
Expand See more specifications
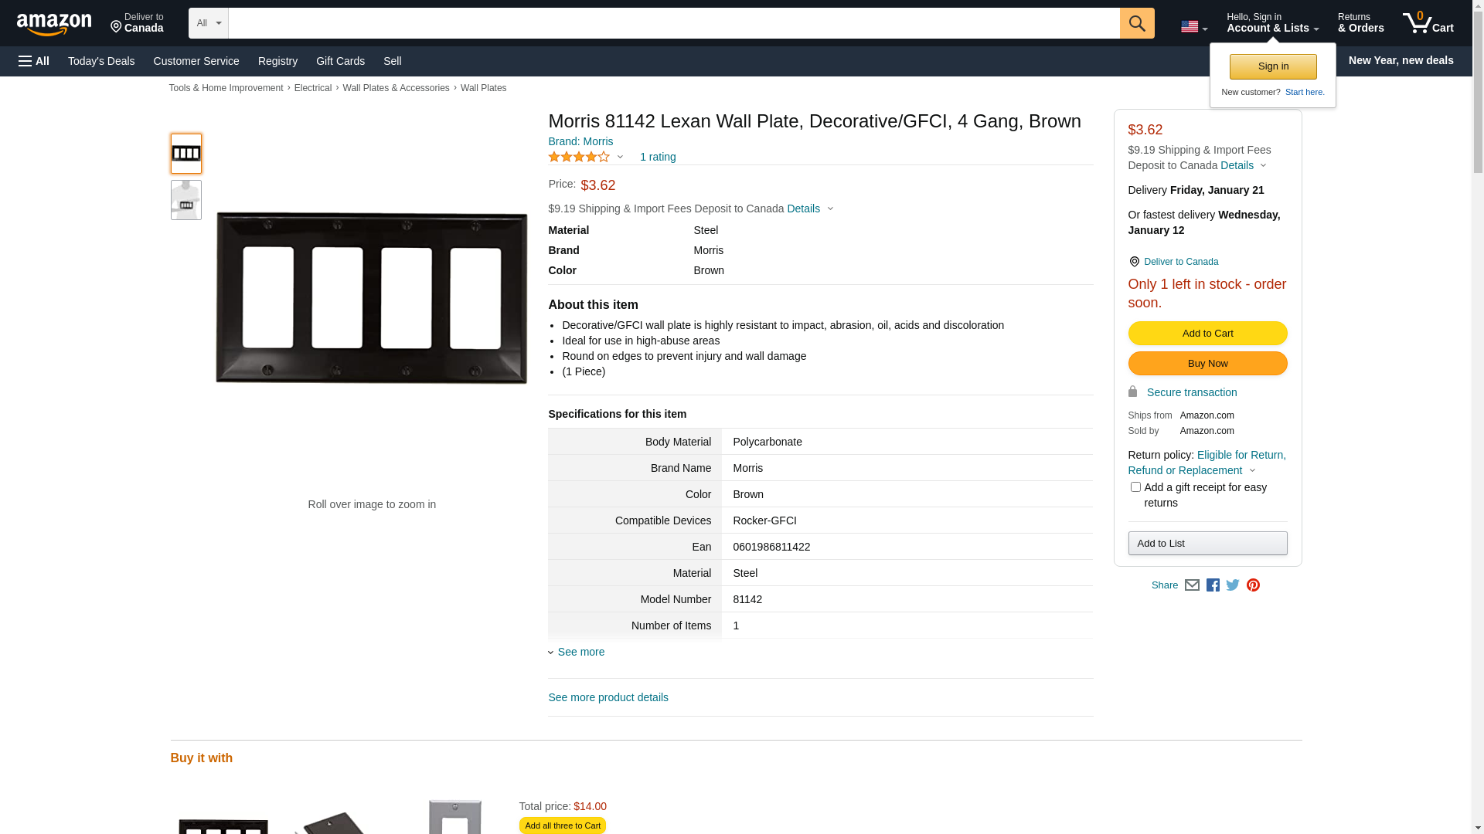tap(580, 652)
